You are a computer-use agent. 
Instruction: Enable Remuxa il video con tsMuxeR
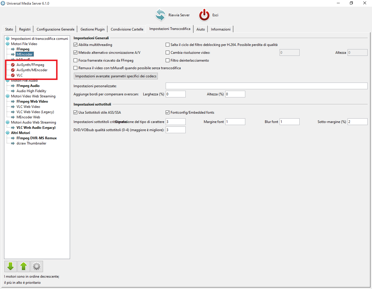pos(76,68)
